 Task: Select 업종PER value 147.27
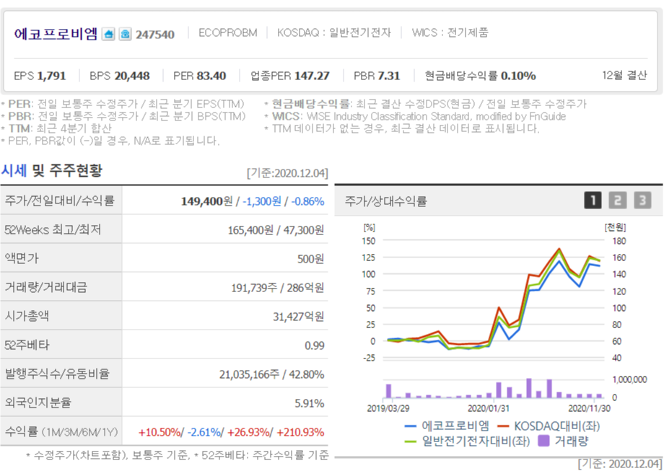pyautogui.click(x=312, y=76)
